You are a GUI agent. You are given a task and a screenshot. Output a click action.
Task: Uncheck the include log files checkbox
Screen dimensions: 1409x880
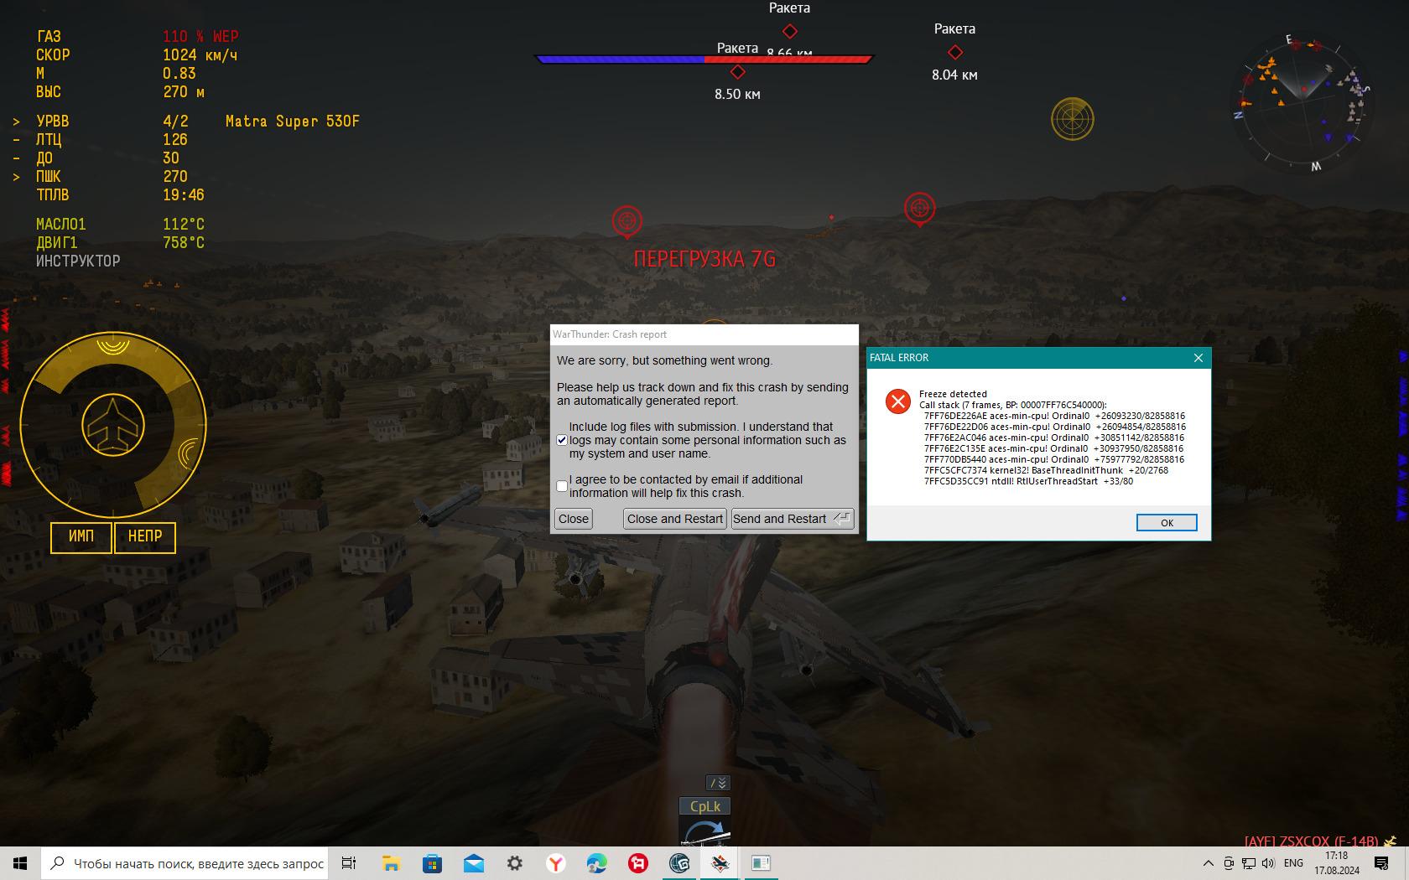(x=562, y=440)
